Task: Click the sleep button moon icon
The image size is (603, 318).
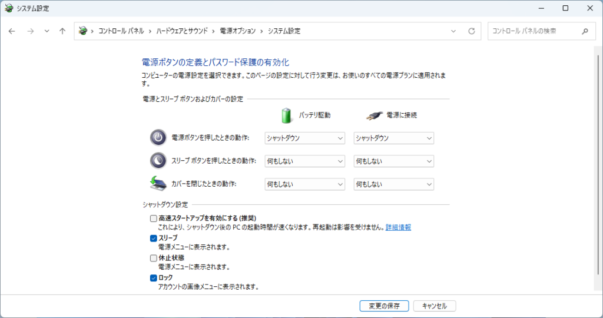Action: [x=158, y=161]
